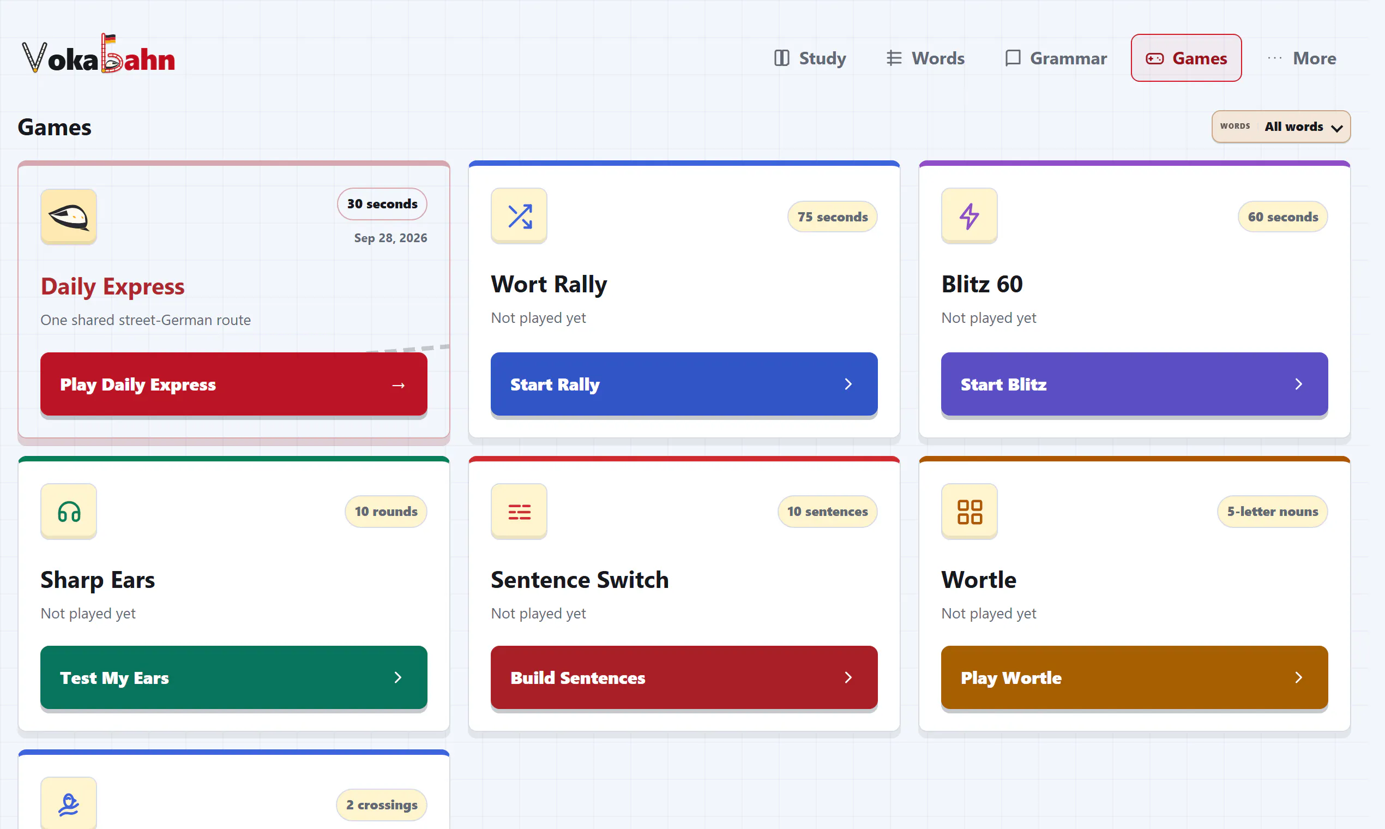
Task: Expand the More menu
Action: (1302, 58)
